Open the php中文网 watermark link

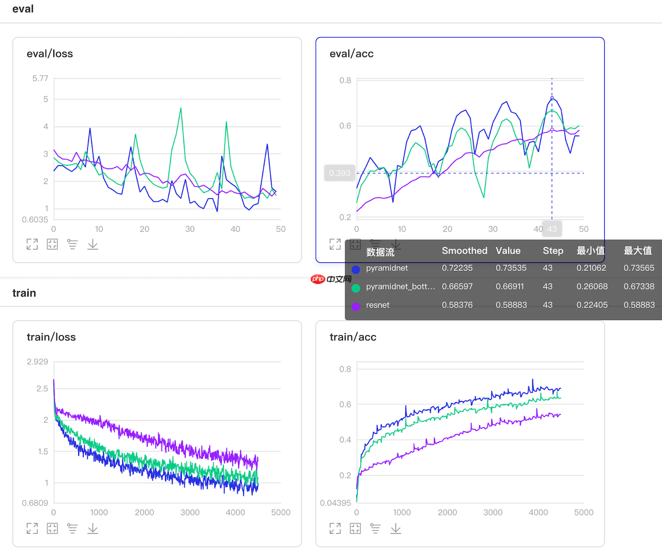331,279
